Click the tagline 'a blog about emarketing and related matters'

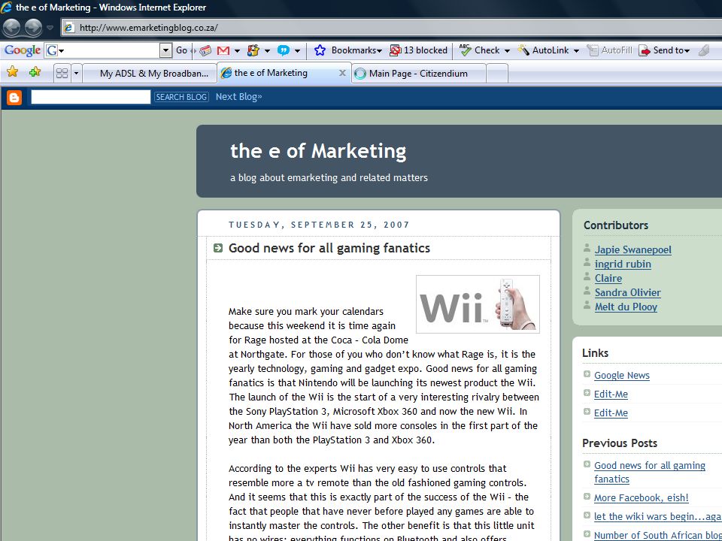point(329,177)
